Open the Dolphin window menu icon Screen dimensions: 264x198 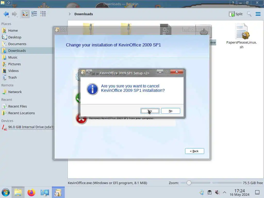click(x=3, y=3)
